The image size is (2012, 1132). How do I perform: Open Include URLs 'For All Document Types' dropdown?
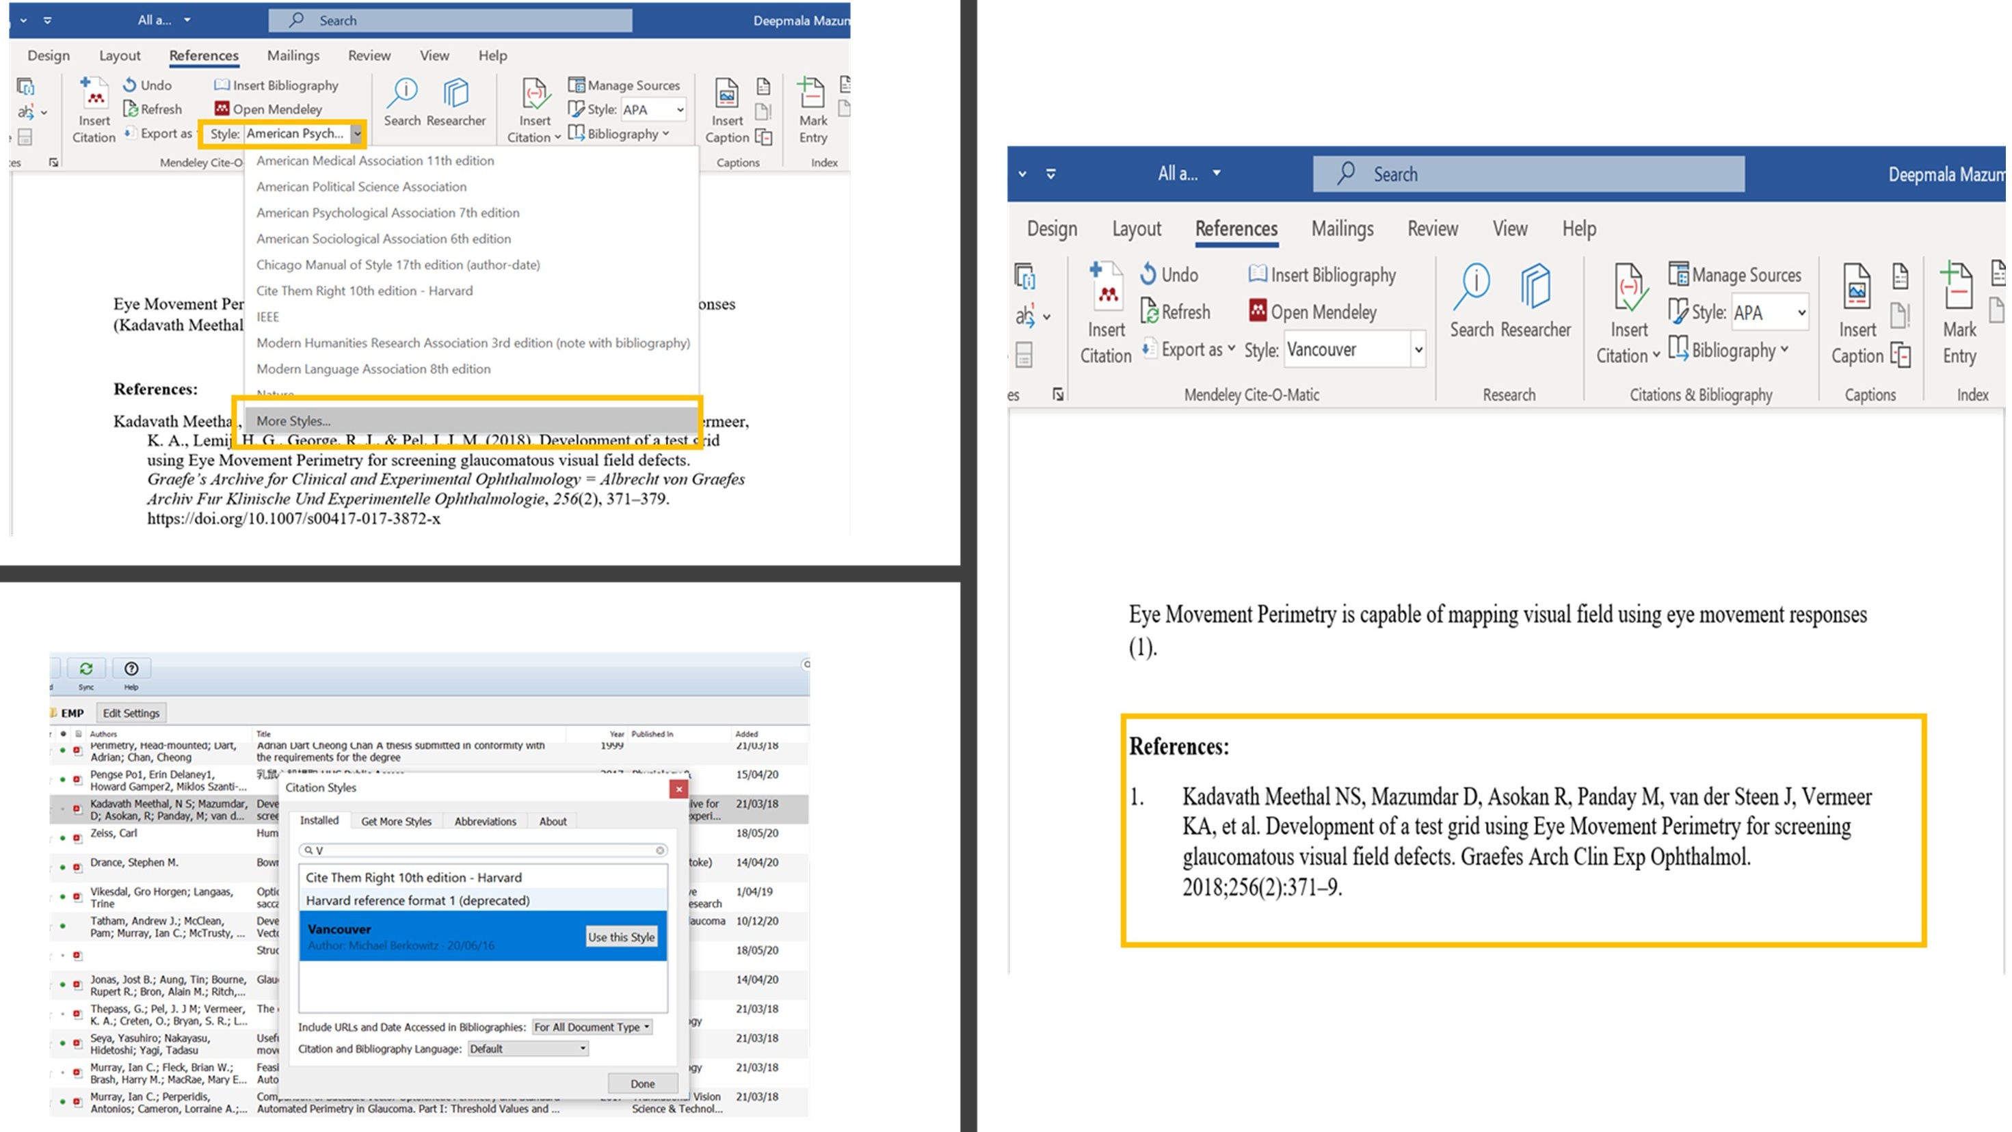(592, 1027)
